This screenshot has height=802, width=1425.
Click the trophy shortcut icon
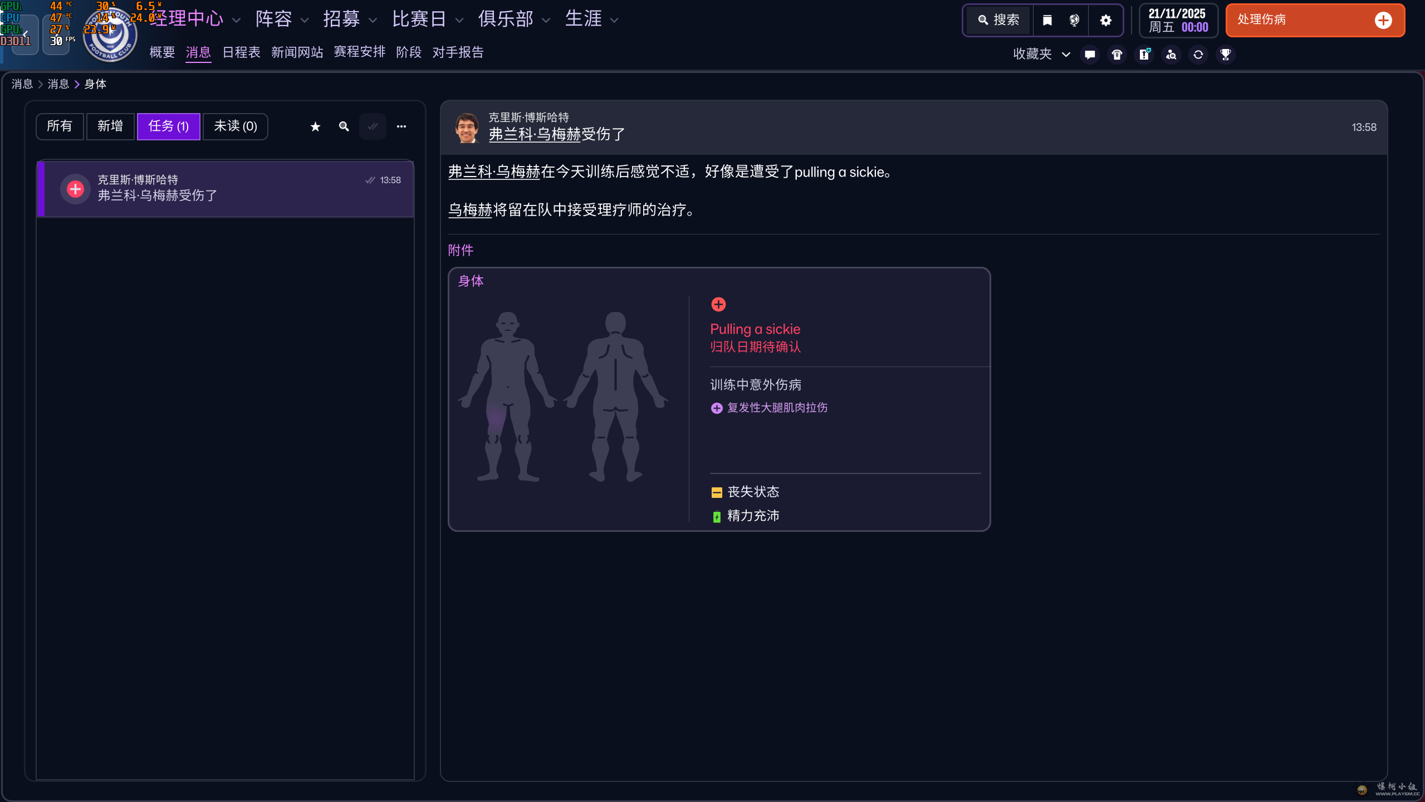[1225, 54]
